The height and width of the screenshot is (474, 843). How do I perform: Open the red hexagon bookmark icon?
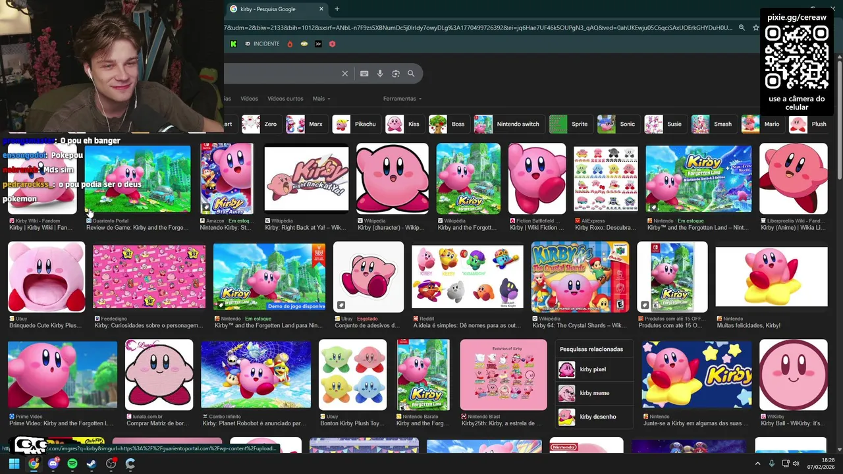(333, 44)
